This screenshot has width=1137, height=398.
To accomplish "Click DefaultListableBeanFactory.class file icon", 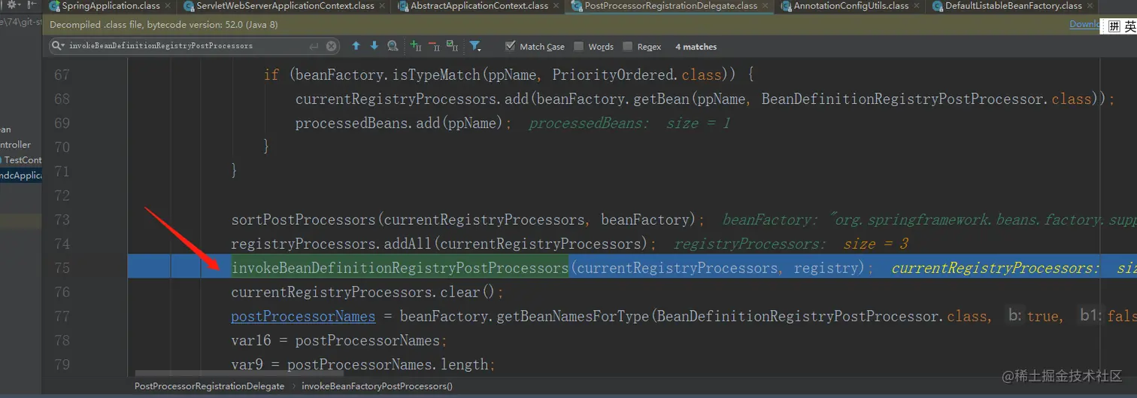I will [x=938, y=6].
